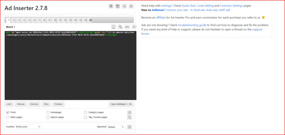285x135 pixels.
Task: Switch to block tab 9
Action: tap(50, 20)
